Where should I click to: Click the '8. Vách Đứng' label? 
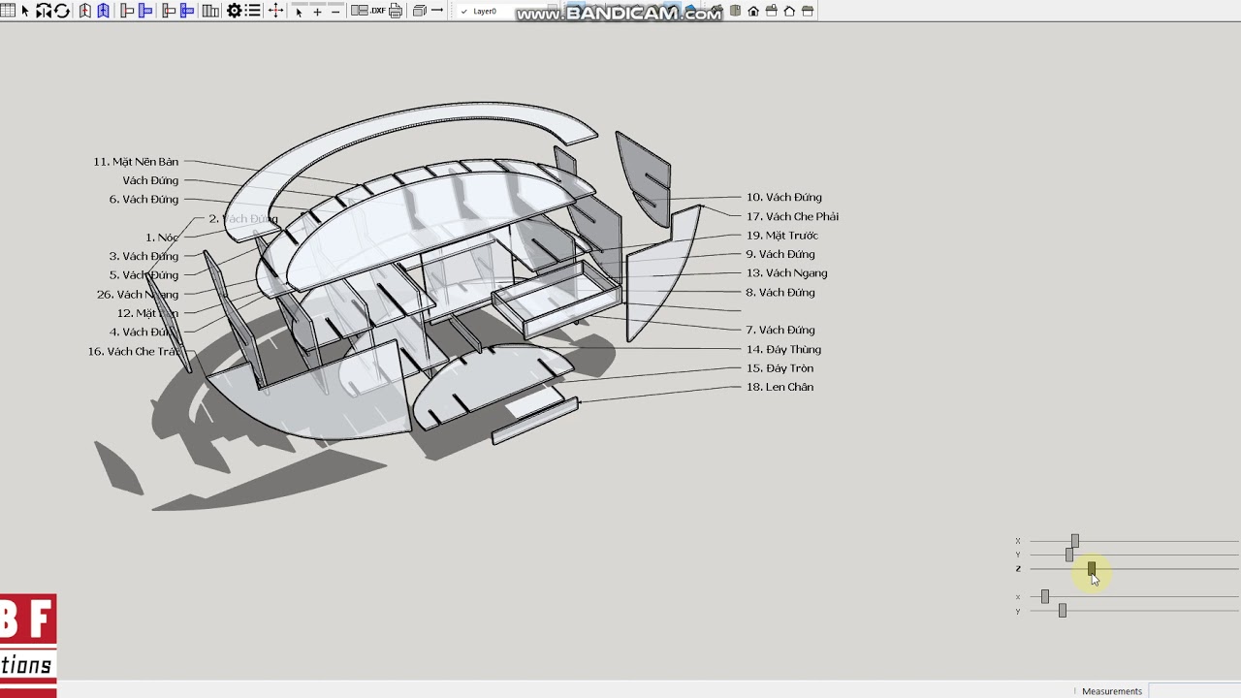tap(780, 292)
